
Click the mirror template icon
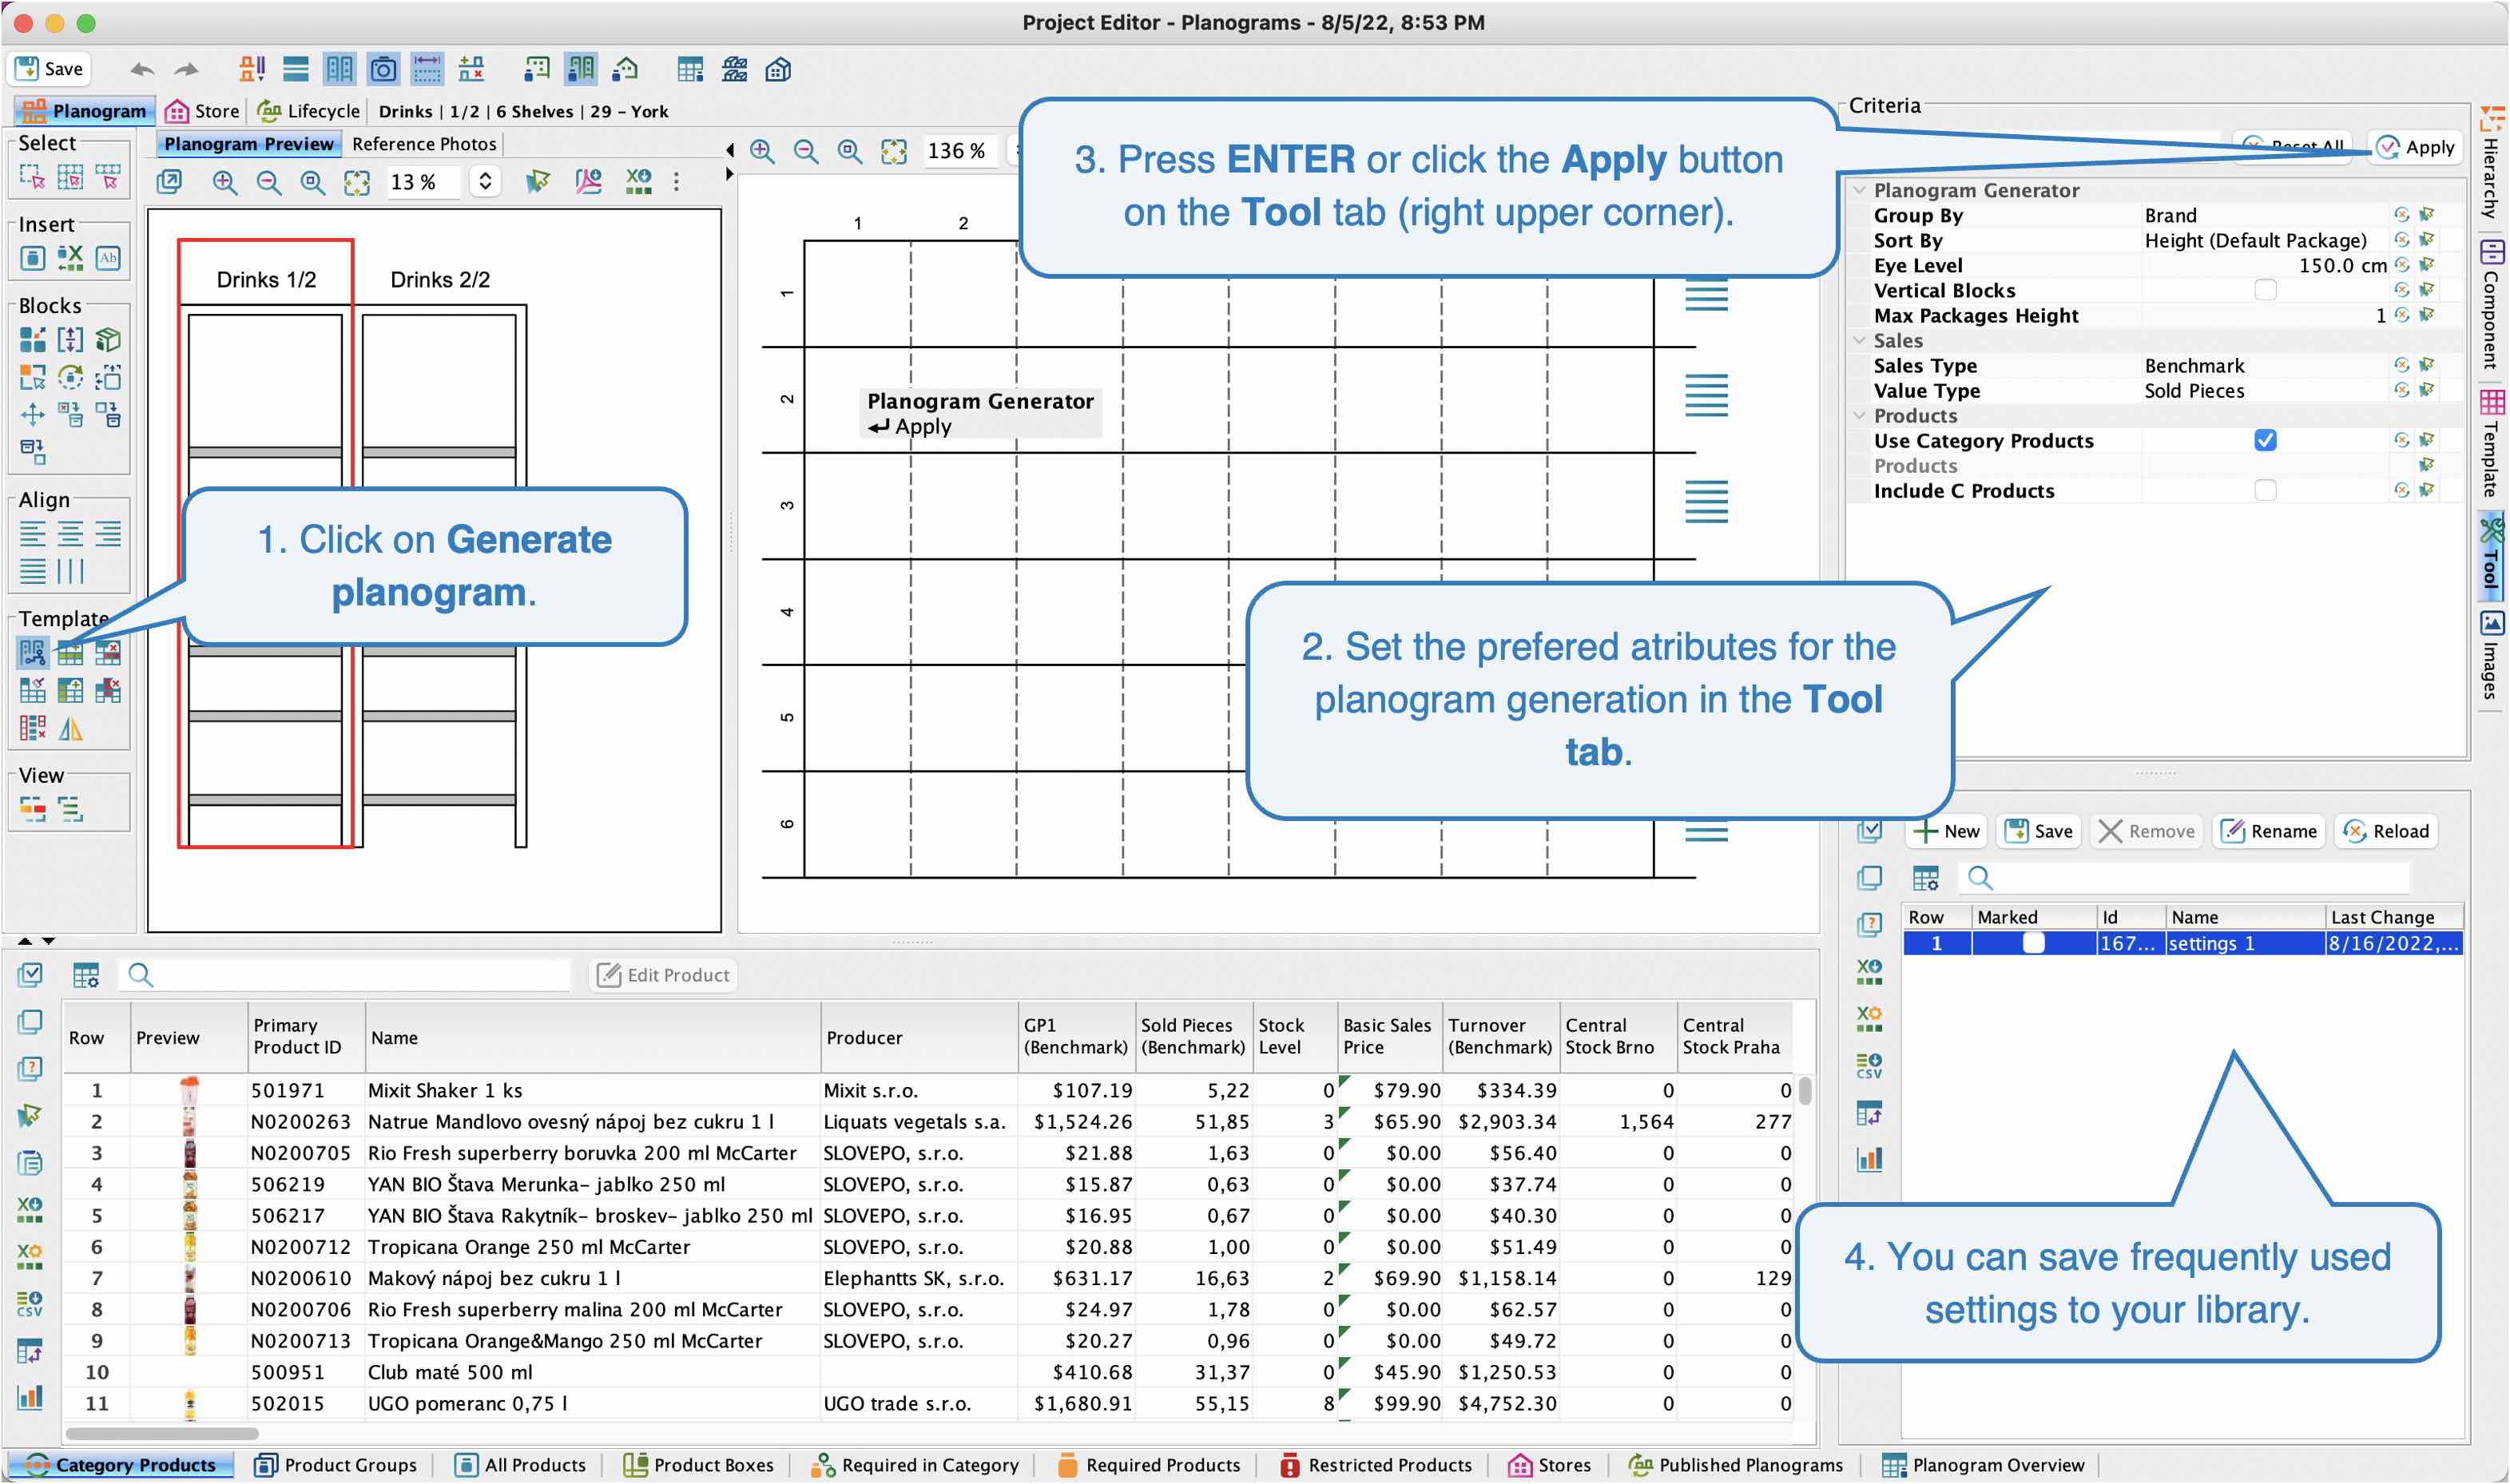point(70,729)
